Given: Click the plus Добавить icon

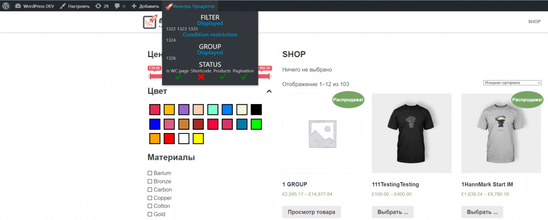Looking at the screenshot, I should click(134, 6).
